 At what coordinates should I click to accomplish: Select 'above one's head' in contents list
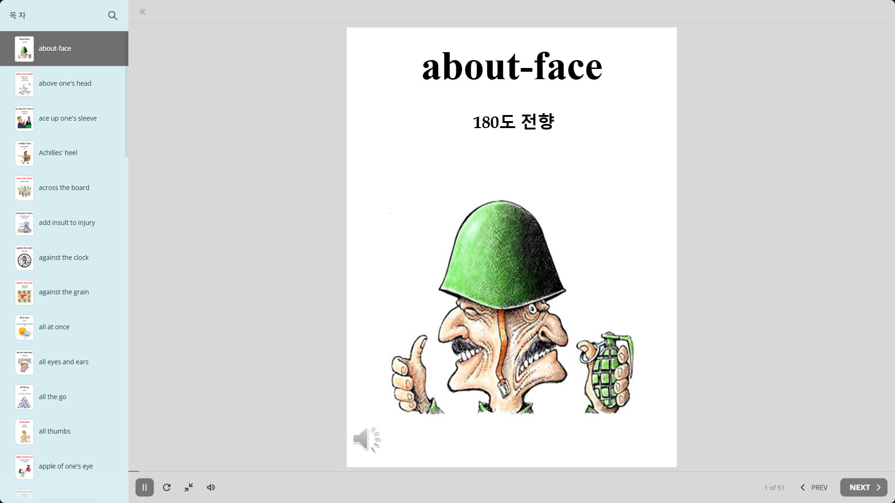65,83
